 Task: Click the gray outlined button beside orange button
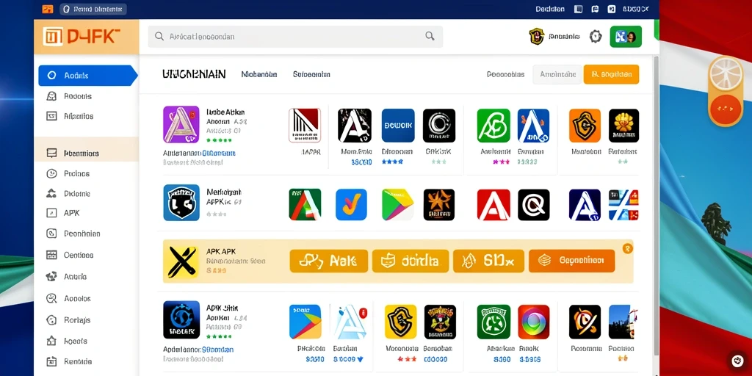558,74
